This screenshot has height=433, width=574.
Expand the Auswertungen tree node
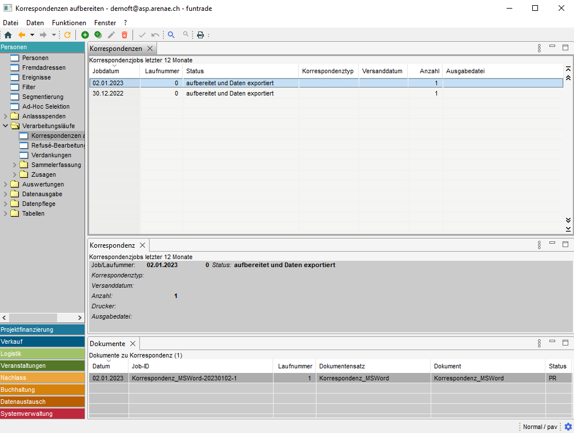[x=6, y=184]
